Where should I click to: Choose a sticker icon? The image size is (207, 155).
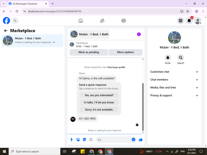click(x=84, y=140)
